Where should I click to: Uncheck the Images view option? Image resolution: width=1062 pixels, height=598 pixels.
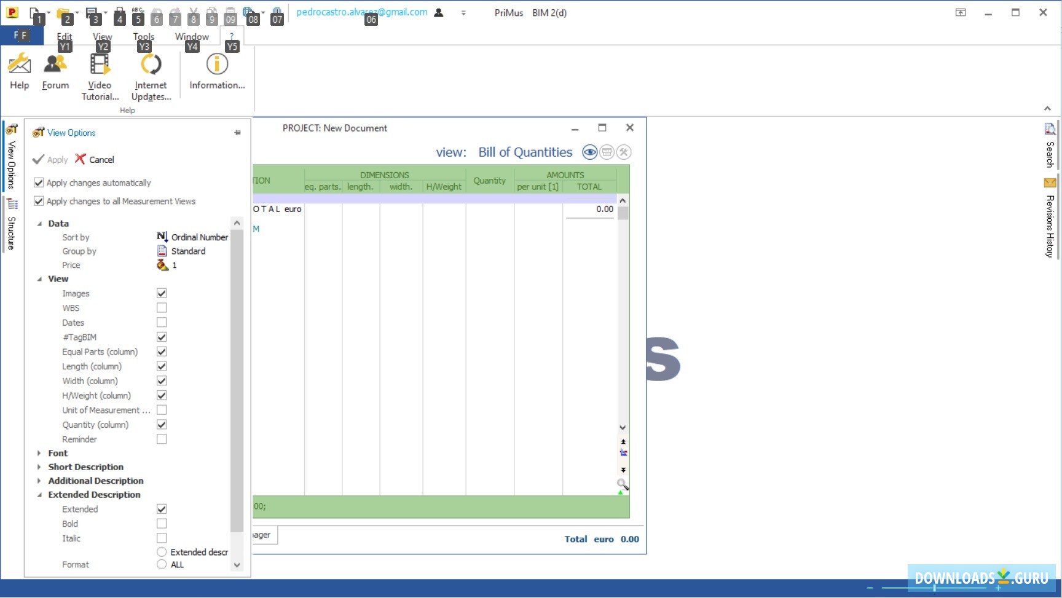pyautogui.click(x=162, y=293)
